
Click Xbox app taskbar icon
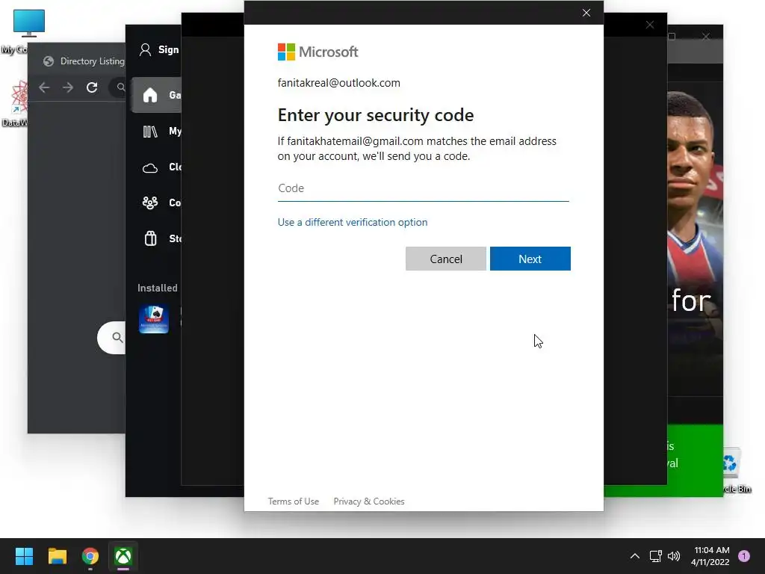click(x=123, y=556)
